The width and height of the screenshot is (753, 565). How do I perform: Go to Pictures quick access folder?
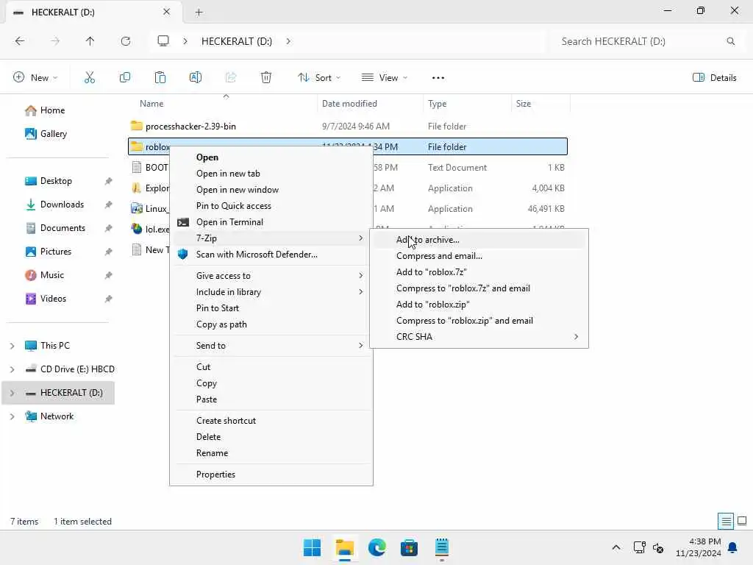[x=56, y=252]
